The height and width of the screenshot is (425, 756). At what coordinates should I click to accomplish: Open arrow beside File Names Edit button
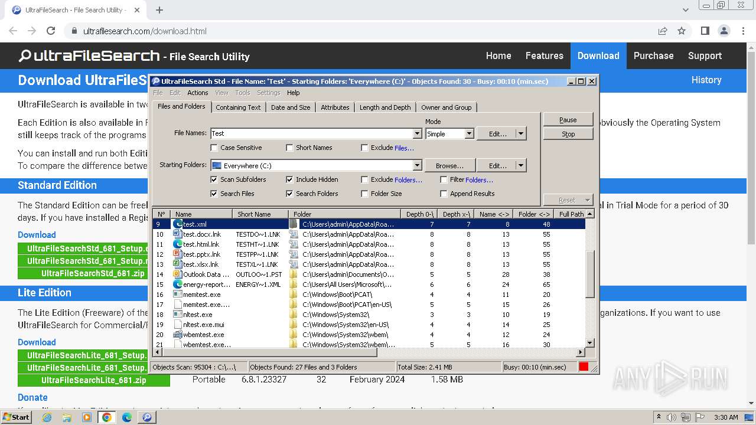521,134
